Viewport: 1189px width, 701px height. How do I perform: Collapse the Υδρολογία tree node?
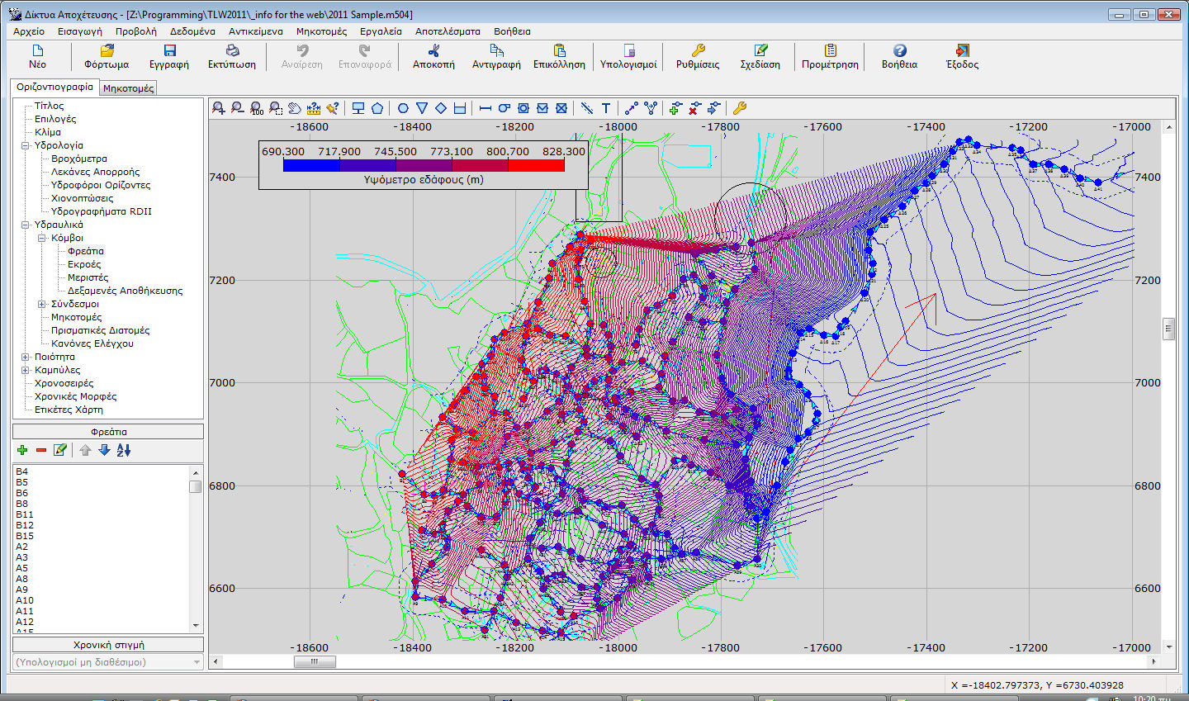[26, 145]
